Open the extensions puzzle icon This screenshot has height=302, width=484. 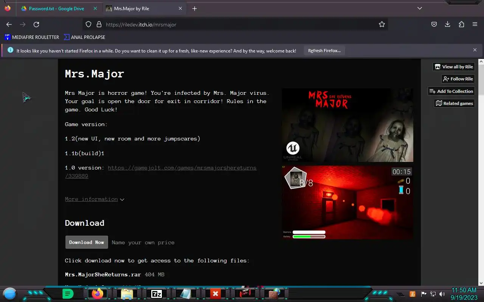461,24
